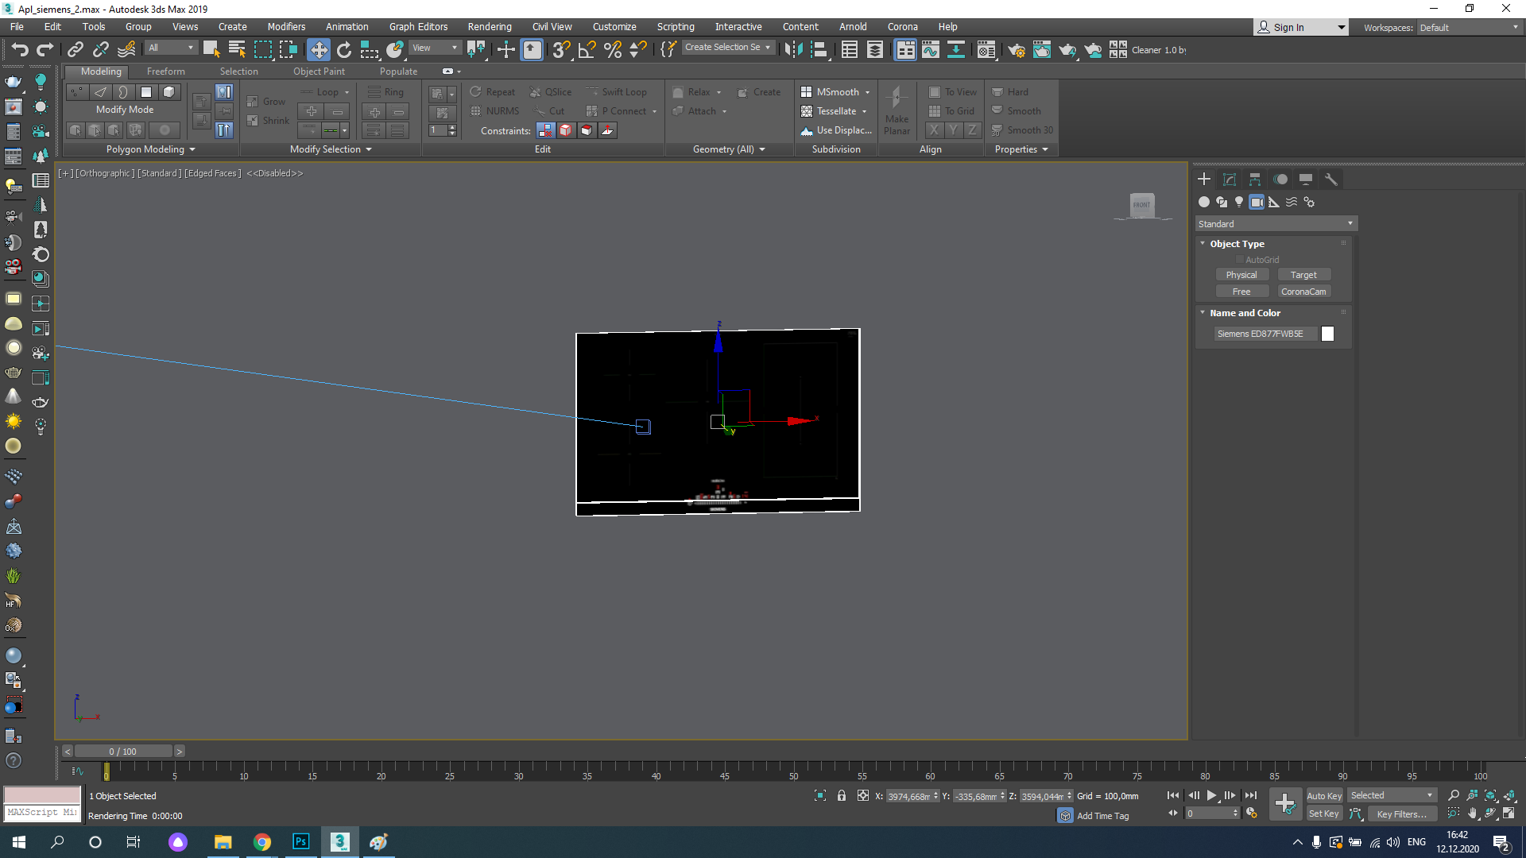
Task: Collapse the Name and Color rollout
Action: (x=1245, y=313)
